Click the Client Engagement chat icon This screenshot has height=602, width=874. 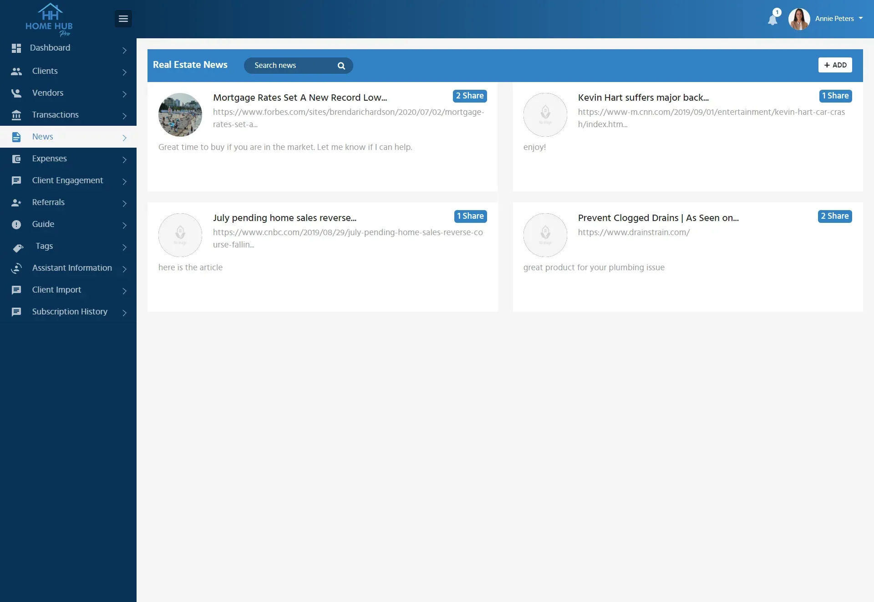click(16, 180)
